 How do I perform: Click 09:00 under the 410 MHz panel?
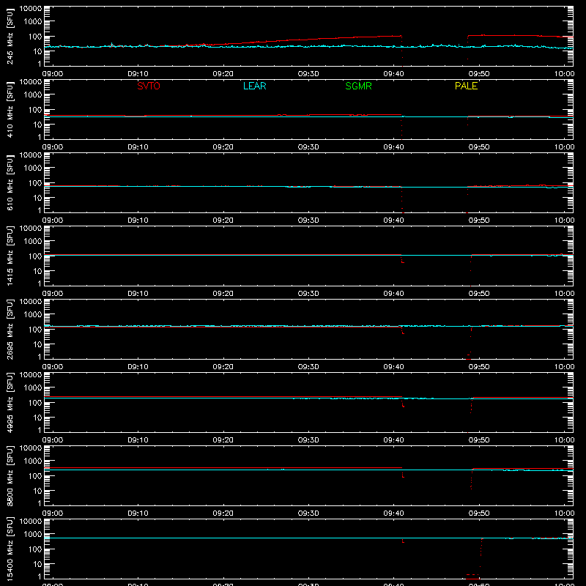coord(52,147)
